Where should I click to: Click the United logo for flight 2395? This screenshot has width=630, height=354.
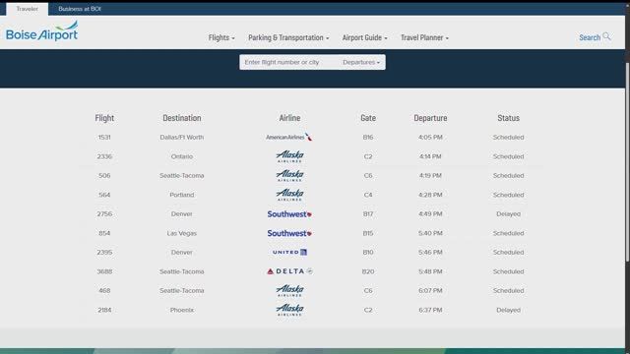289,252
